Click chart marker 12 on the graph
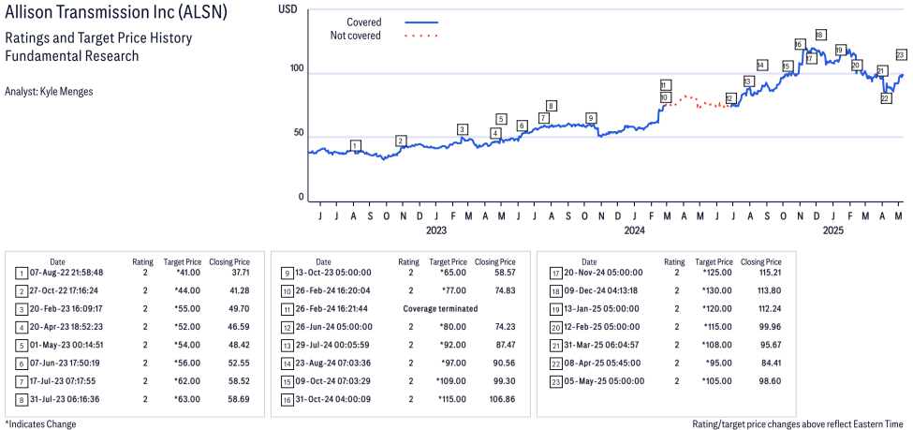Image resolution: width=913 pixels, height=430 pixels. (731, 97)
